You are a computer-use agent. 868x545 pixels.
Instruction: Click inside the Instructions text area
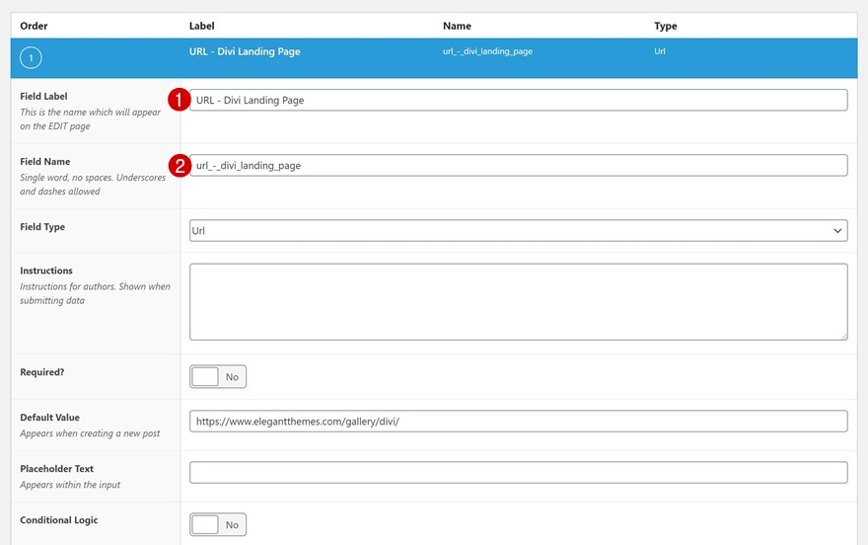pyautogui.click(x=518, y=301)
